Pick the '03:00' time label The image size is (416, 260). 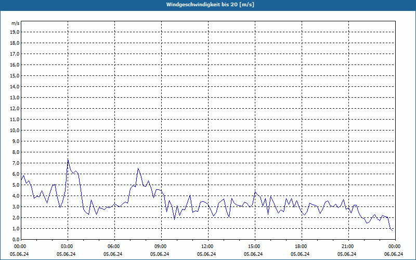tap(67, 246)
